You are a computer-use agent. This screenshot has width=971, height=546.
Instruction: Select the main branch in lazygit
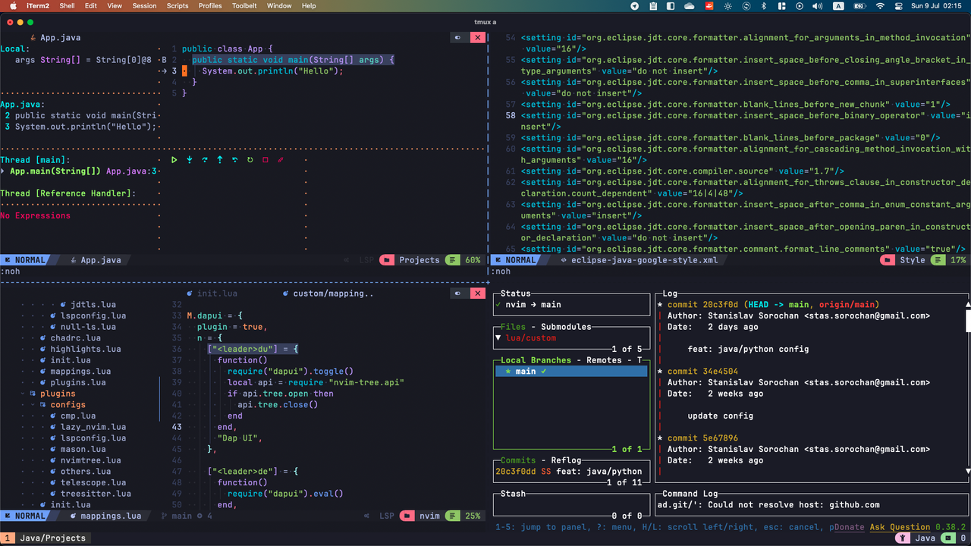[571, 372]
